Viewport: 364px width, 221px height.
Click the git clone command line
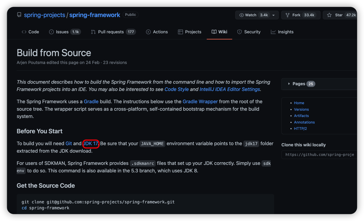(98, 202)
